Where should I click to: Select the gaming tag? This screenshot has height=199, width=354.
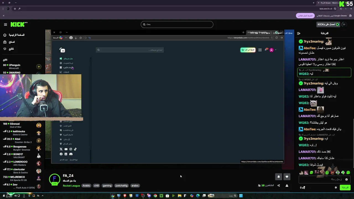click(x=107, y=186)
